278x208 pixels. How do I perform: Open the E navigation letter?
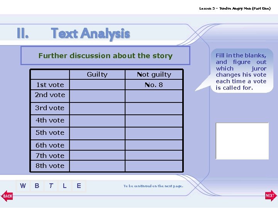tap(79, 186)
